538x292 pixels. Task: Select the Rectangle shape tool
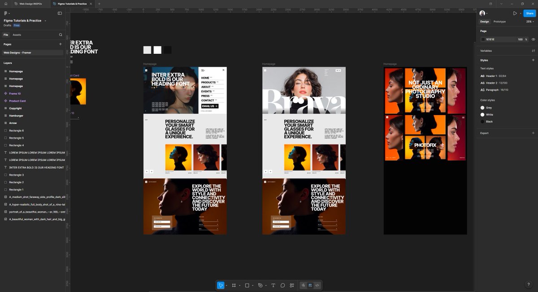tap(247, 285)
